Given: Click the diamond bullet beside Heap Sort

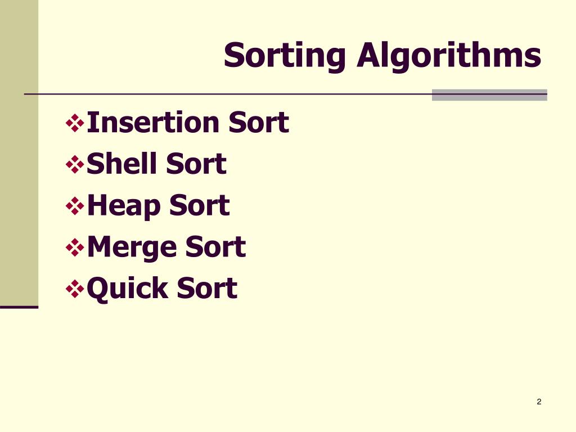Looking at the screenshot, I should click(x=75, y=206).
